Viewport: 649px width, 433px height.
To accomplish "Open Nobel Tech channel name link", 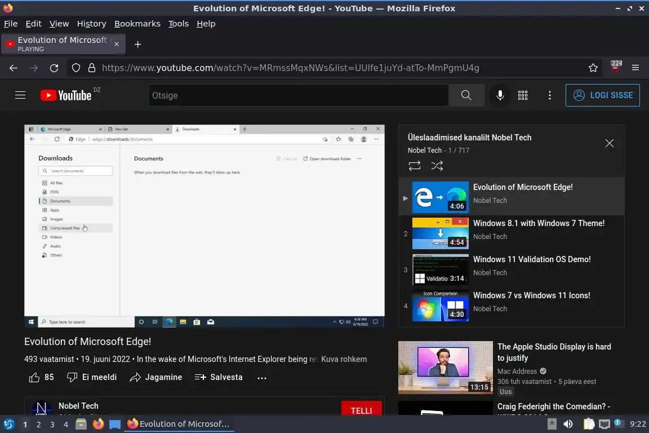I will [x=79, y=406].
